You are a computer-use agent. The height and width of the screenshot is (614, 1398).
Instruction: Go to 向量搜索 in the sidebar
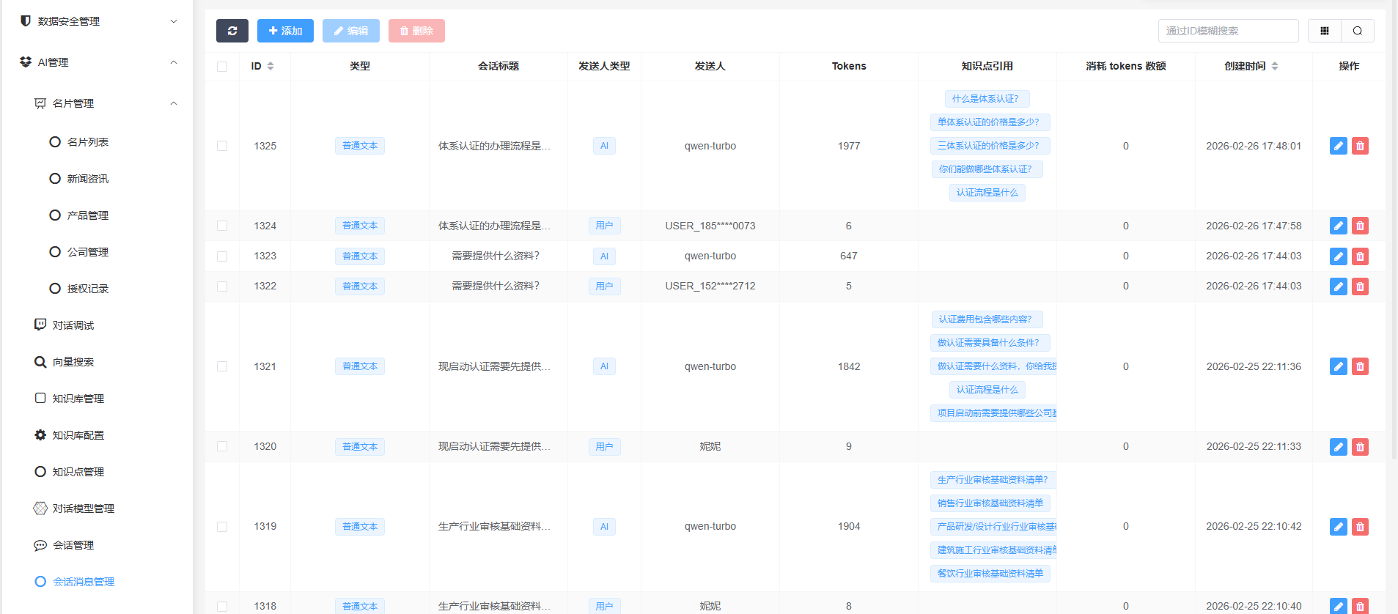(73, 362)
